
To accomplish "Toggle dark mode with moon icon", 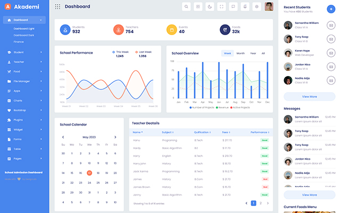I will (x=209, y=7).
